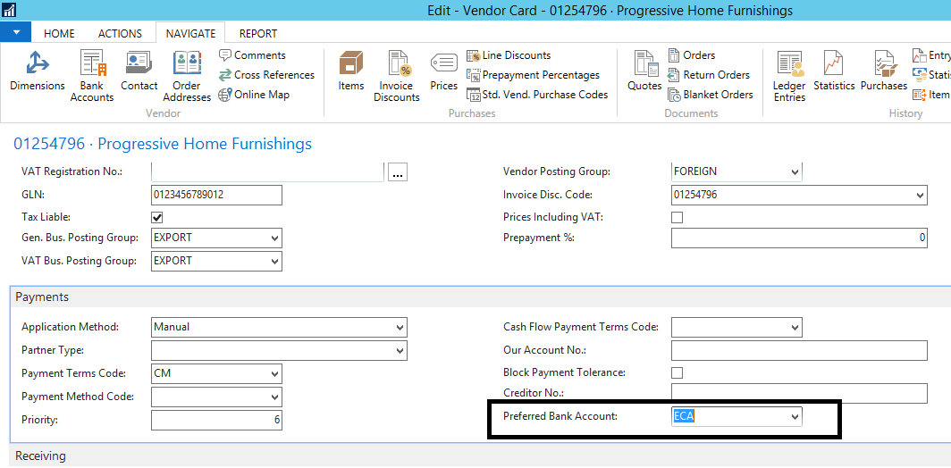Viewport: 951px width, 468px height.
Task: Open Std. Vend. Purchase Codes
Action: 537,95
